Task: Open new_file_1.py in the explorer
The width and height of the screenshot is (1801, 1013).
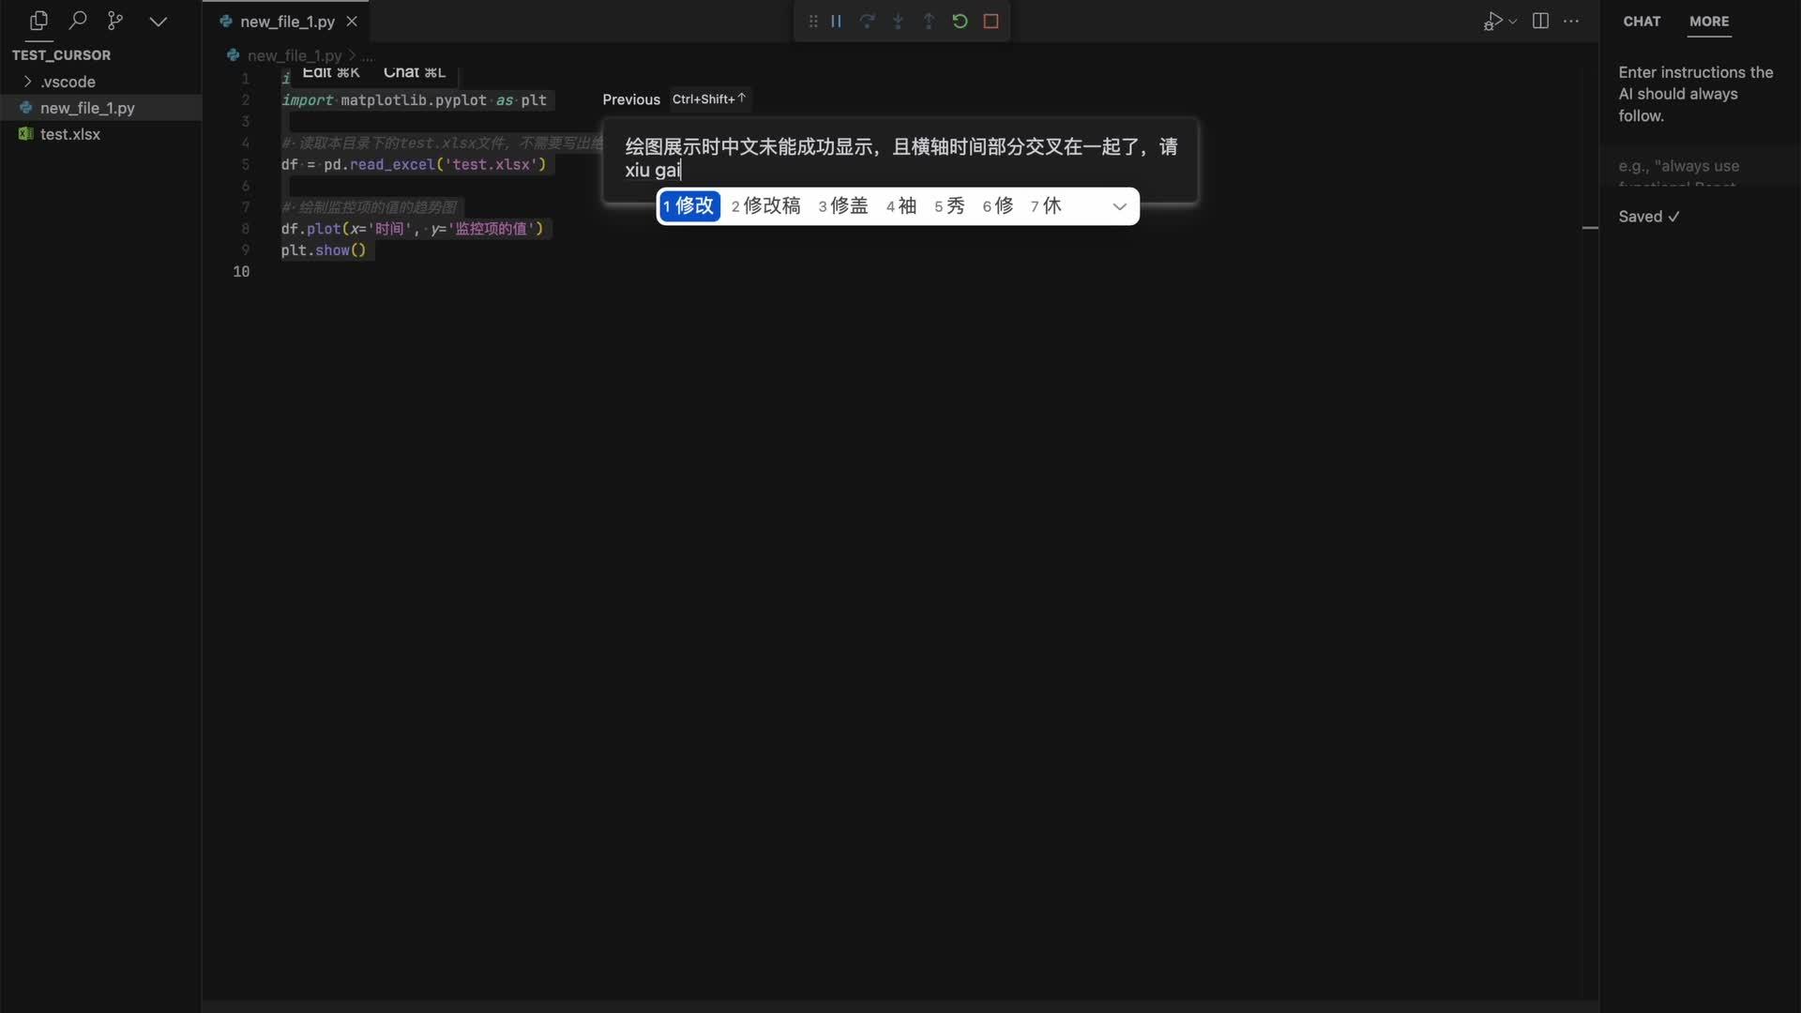Action: tap(100, 108)
